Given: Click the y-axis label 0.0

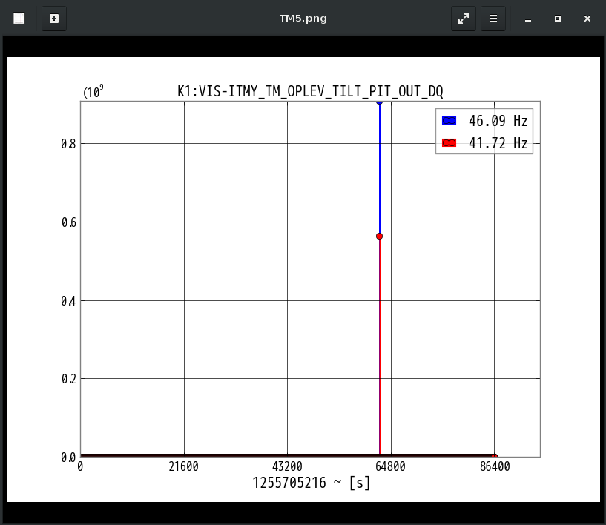Looking at the screenshot, I should [68, 458].
